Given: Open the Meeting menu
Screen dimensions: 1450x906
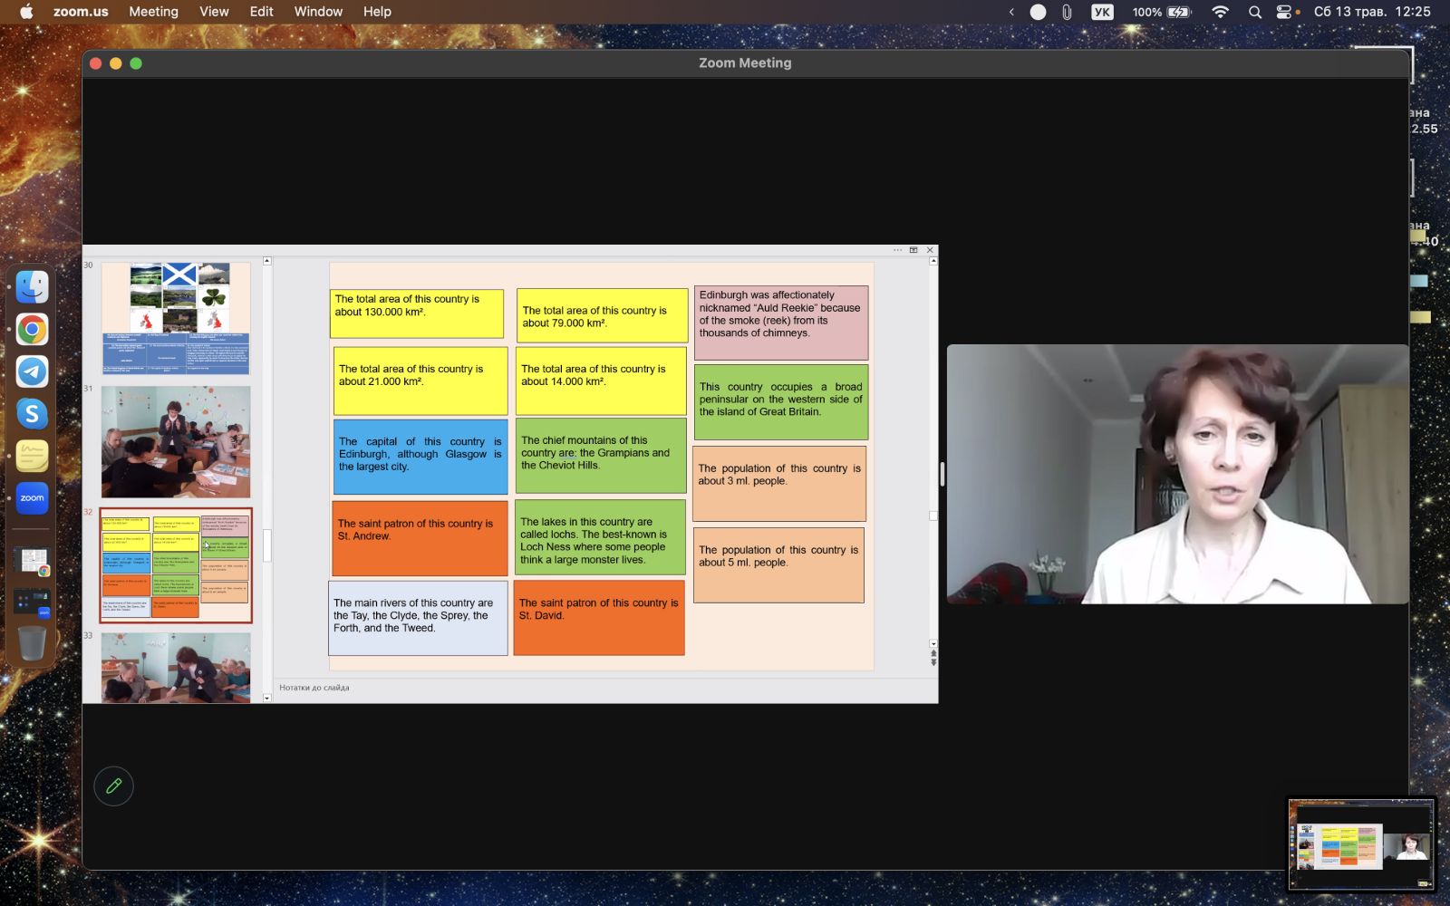Looking at the screenshot, I should [x=153, y=12].
